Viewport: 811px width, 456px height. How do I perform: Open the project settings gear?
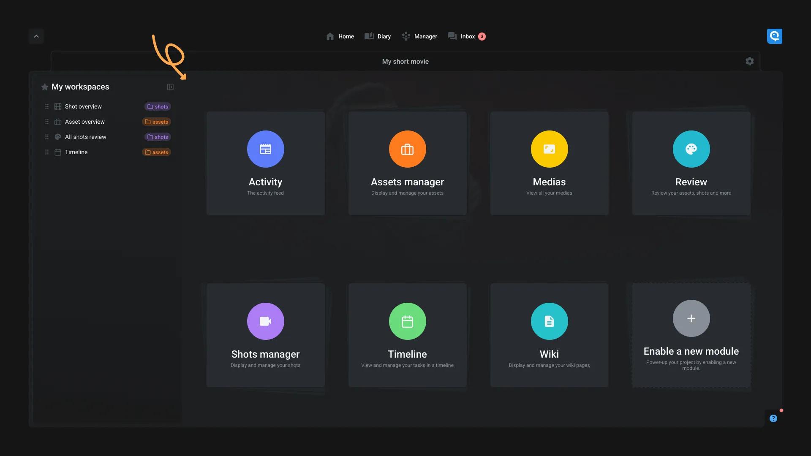[749, 61]
